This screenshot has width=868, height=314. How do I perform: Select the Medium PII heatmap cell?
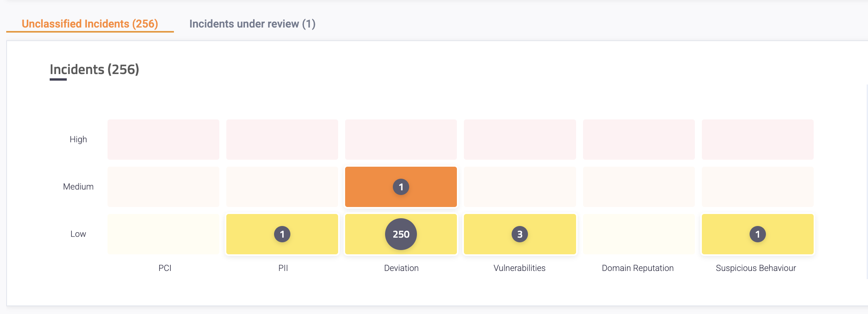point(282,187)
